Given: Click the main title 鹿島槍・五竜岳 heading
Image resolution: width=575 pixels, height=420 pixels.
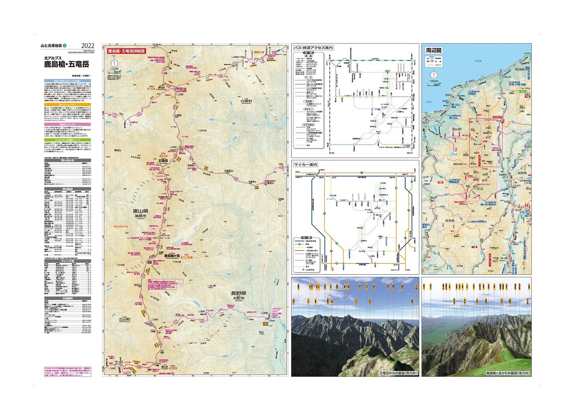Looking at the screenshot, I should 66,64.
